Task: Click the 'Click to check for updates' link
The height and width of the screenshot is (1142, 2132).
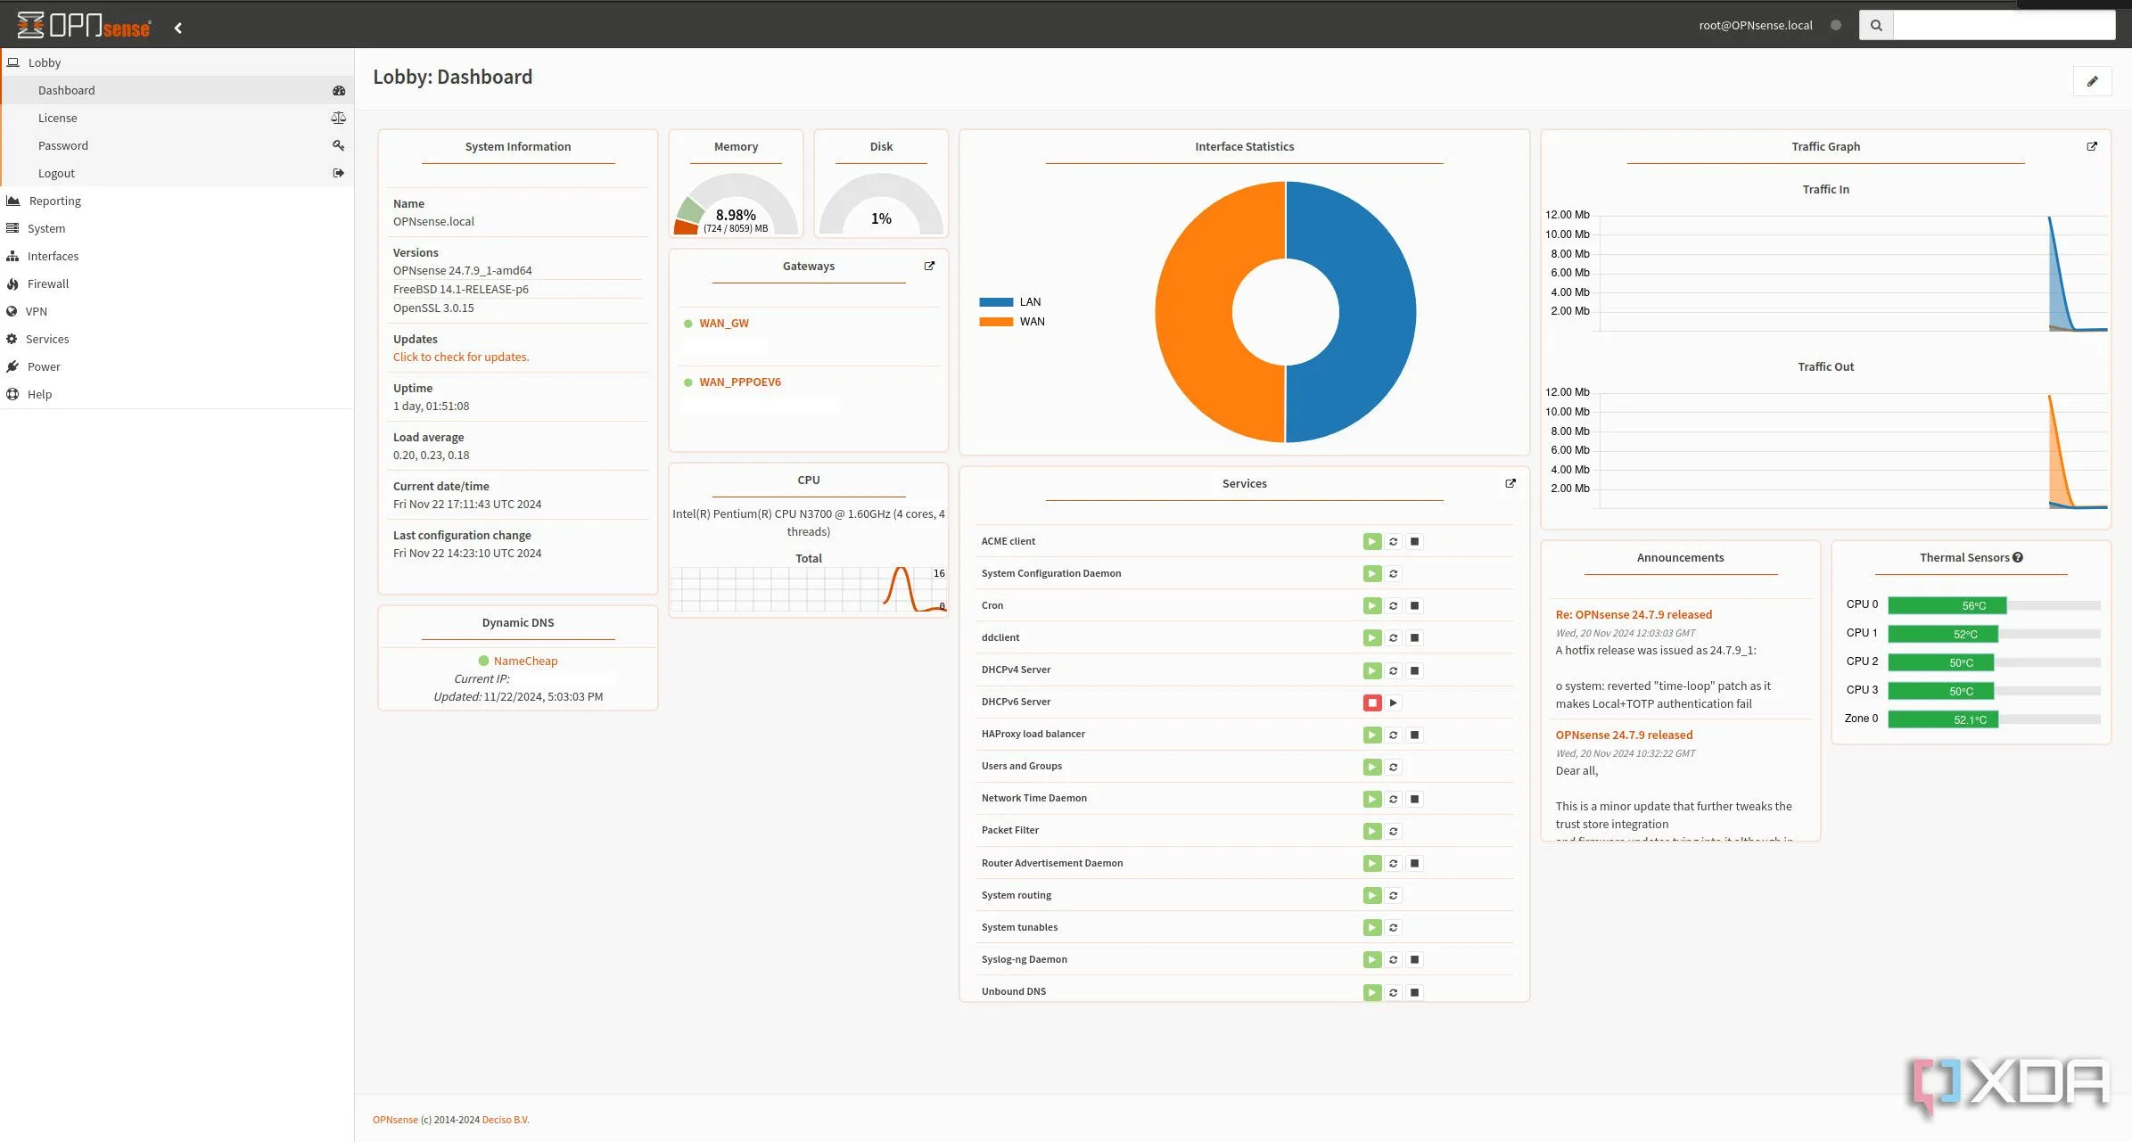Action: (x=461, y=357)
